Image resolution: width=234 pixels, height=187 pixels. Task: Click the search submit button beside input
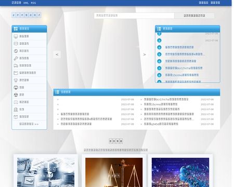click(194, 16)
